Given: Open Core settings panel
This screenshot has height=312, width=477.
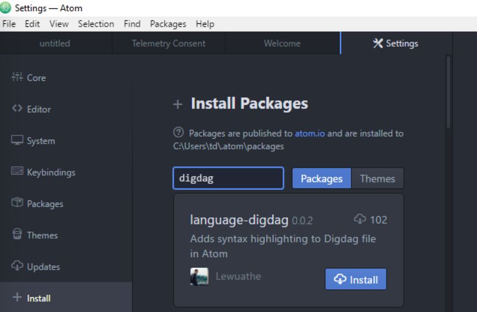Looking at the screenshot, I should (x=66, y=78).
